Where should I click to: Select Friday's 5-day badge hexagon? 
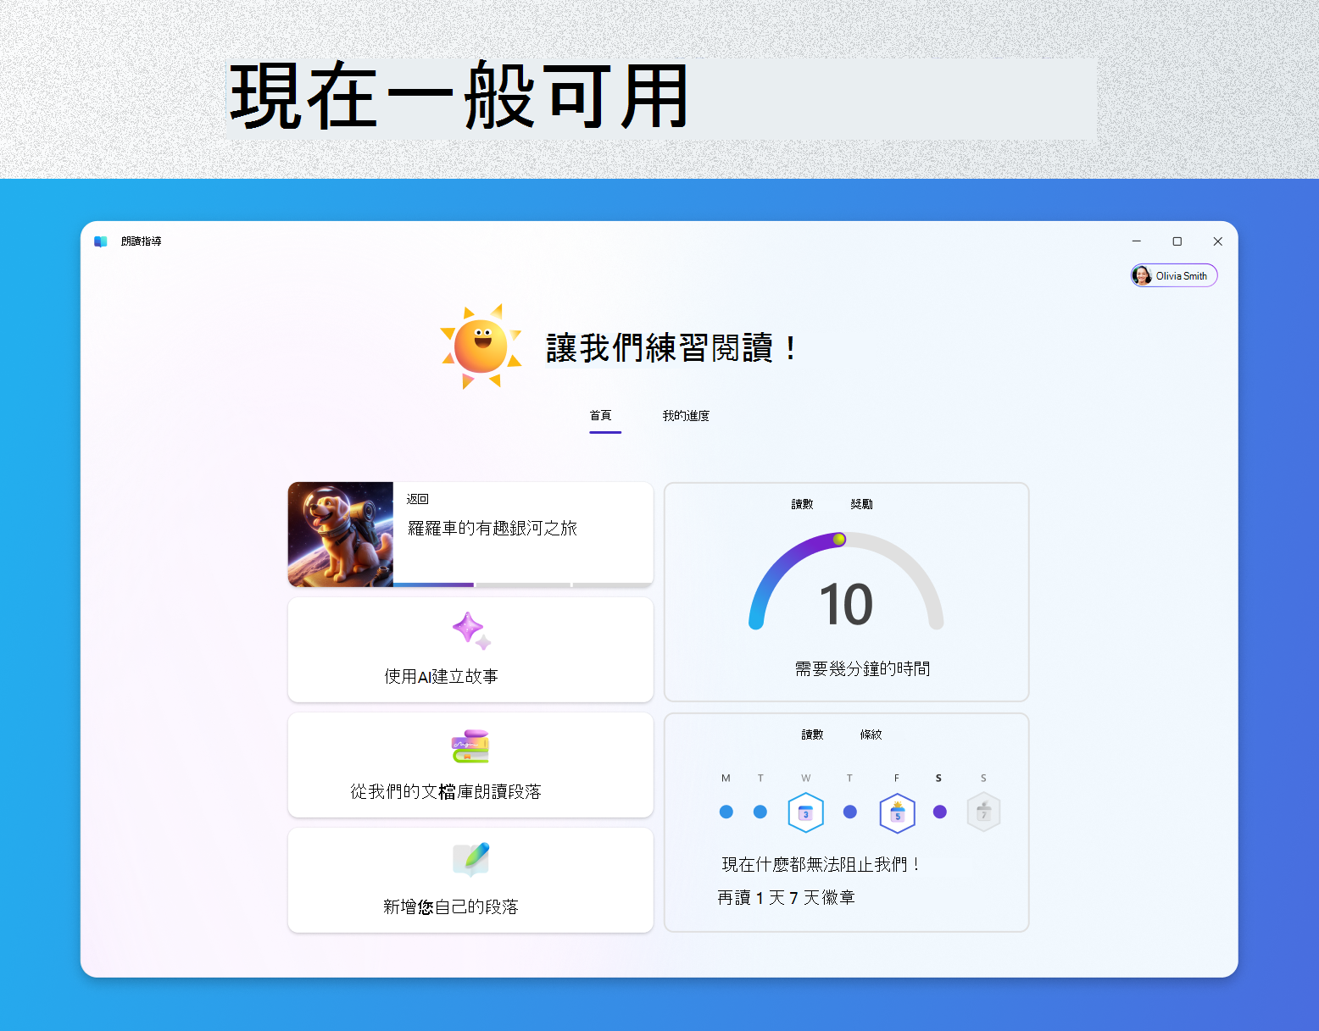[897, 813]
